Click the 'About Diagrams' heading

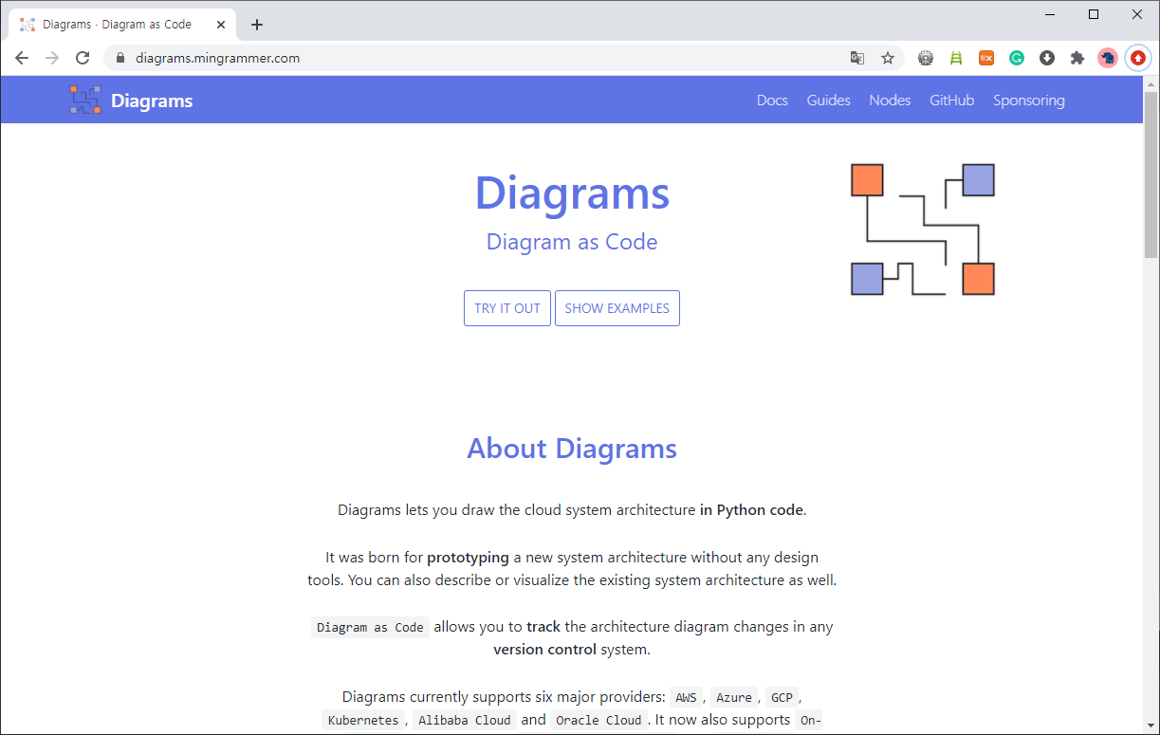572,449
